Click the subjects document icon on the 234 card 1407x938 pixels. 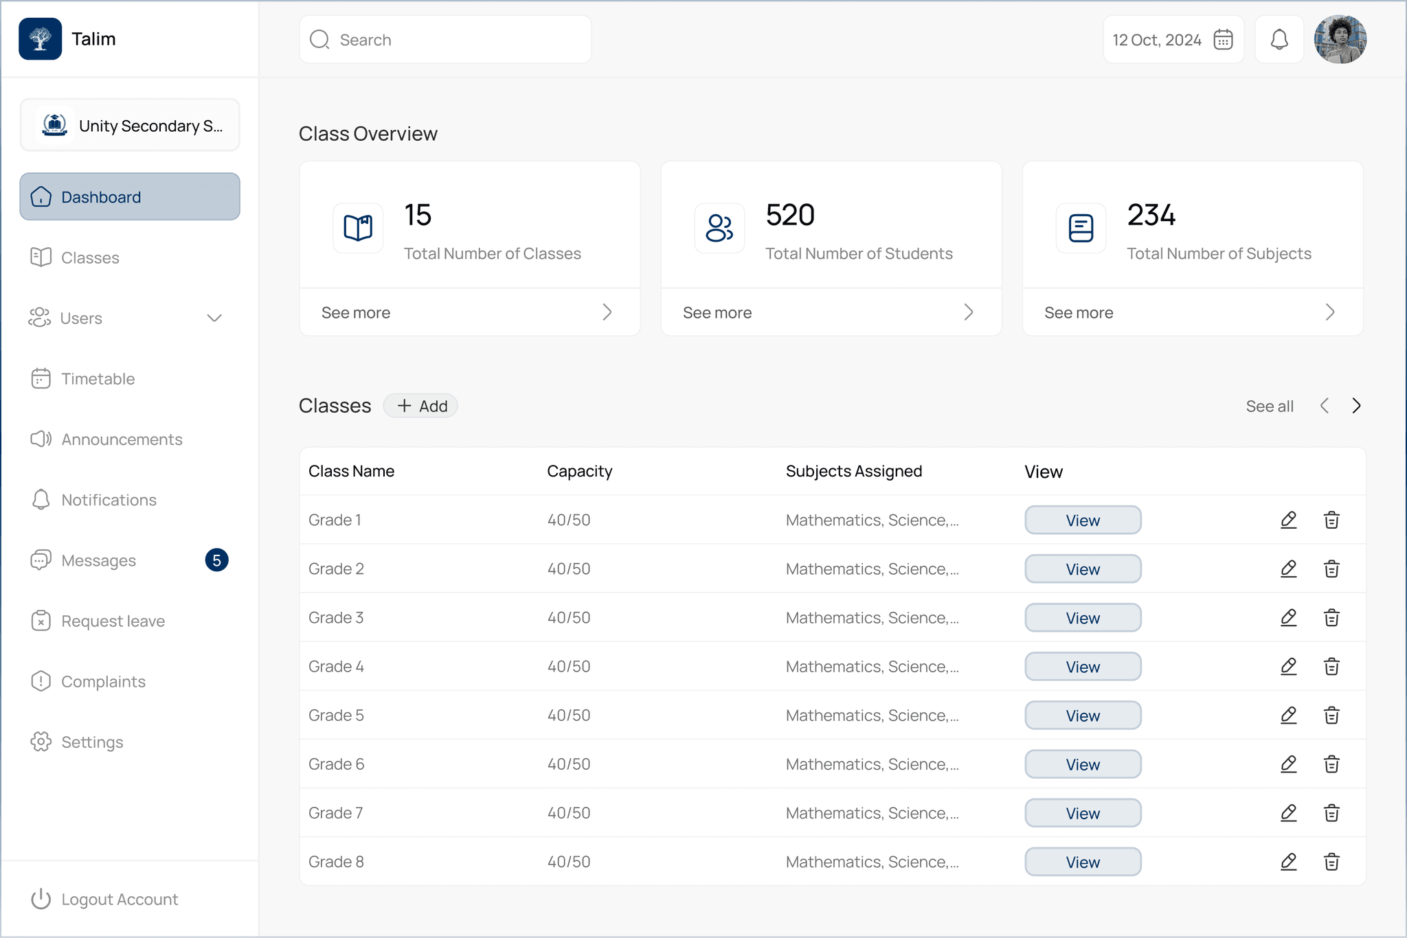click(x=1081, y=228)
